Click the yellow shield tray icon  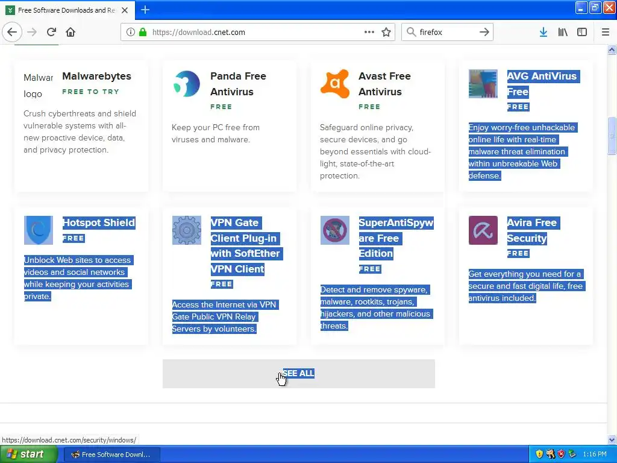click(x=539, y=455)
